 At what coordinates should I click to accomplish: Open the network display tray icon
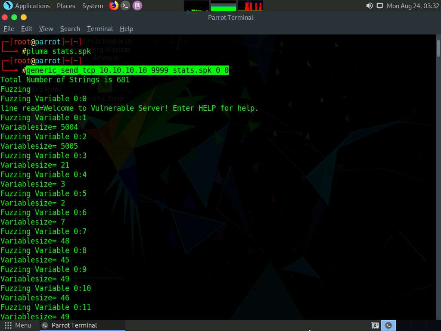click(380, 6)
